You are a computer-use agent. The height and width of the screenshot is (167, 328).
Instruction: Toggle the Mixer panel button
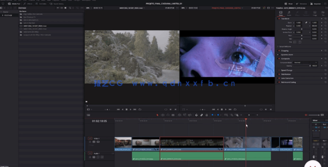289,4
